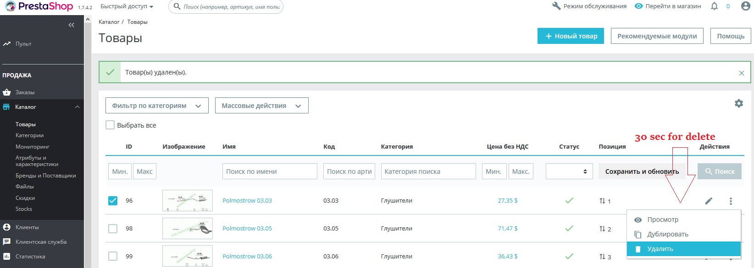Open the Статус filter select box

[x=569, y=172]
